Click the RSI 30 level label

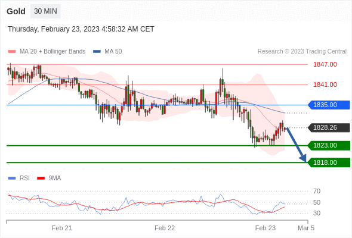[317, 213]
